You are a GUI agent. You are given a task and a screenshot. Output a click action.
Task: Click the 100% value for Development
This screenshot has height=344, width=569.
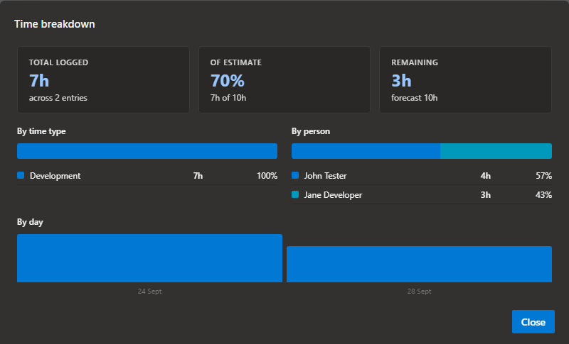pyautogui.click(x=267, y=176)
